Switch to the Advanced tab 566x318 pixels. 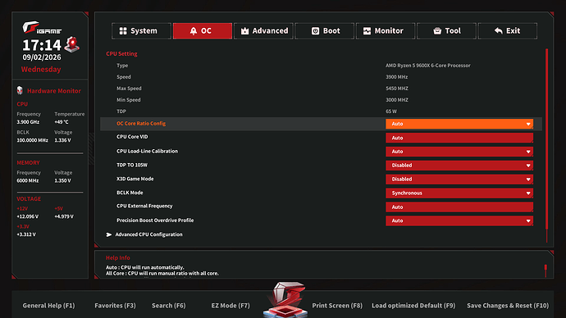point(263,31)
